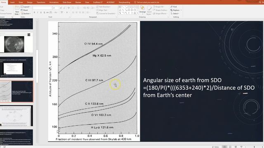Click the Angular size of earth text box
Screen dimensions: 264x148
coord(199,88)
